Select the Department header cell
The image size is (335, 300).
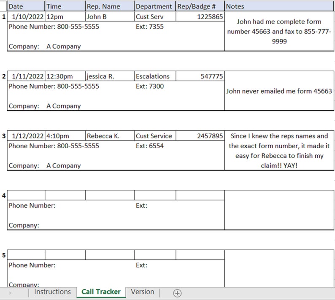click(x=155, y=6)
